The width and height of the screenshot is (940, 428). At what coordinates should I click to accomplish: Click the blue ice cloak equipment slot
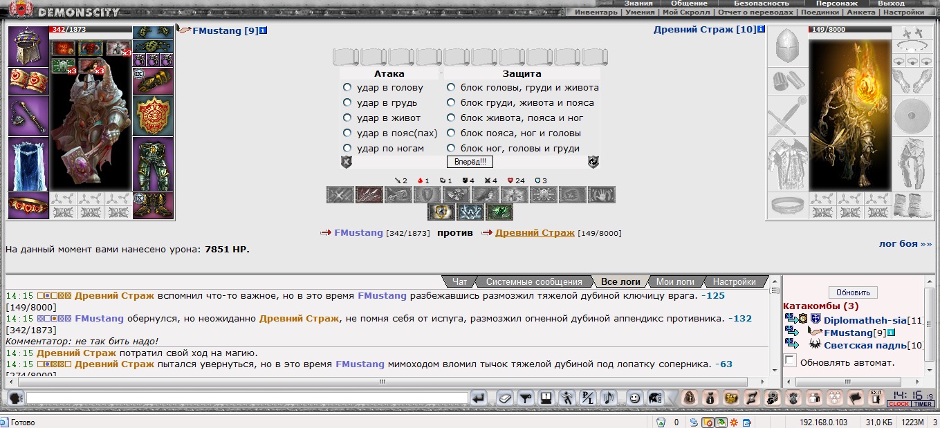click(28, 164)
